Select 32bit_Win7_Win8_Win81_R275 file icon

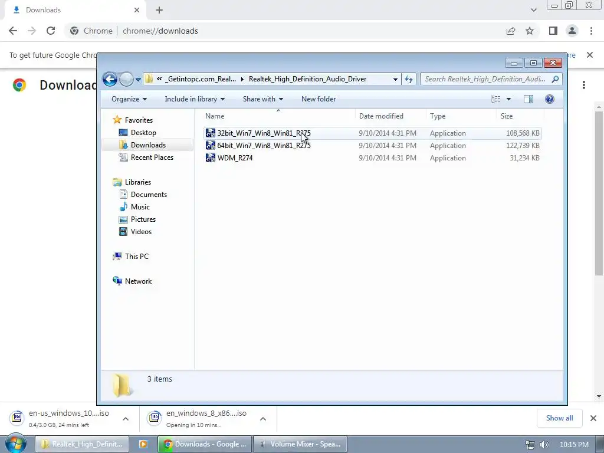coord(211,133)
